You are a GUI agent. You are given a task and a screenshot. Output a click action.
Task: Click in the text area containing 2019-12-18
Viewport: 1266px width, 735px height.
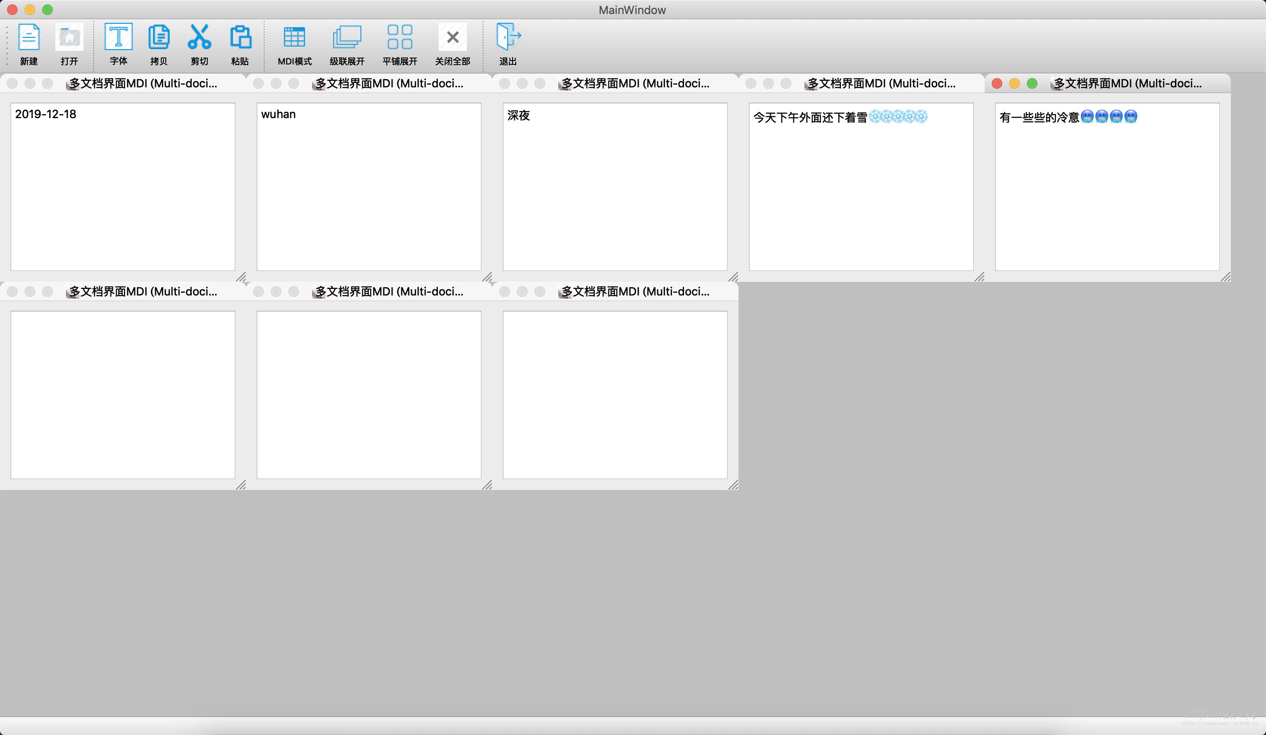pyautogui.click(x=123, y=187)
